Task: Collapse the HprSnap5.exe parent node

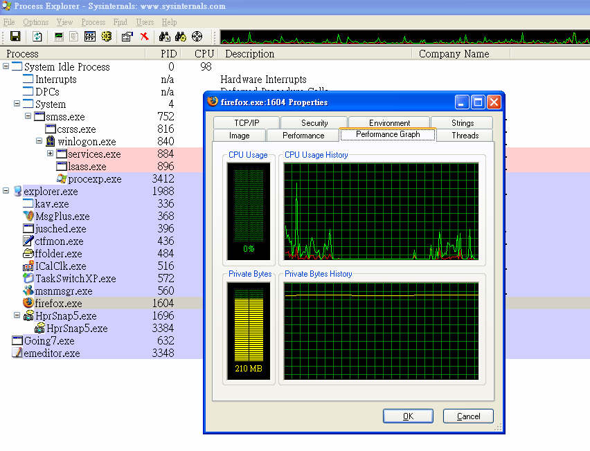Action: [17, 316]
